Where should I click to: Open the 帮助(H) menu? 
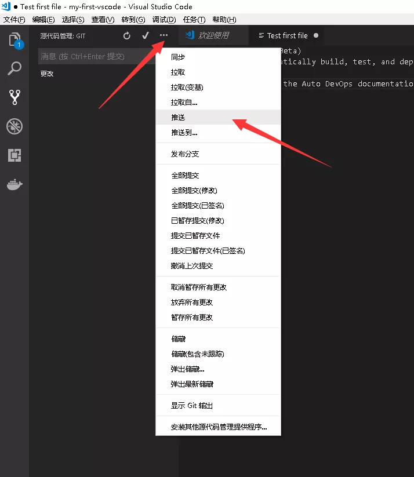(x=224, y=20)
